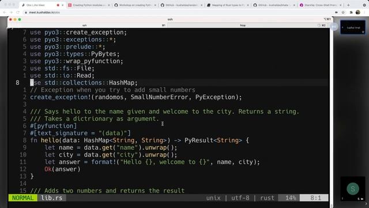Switch to the Obs Jitsi Meet browser tab

pos(43,5)
